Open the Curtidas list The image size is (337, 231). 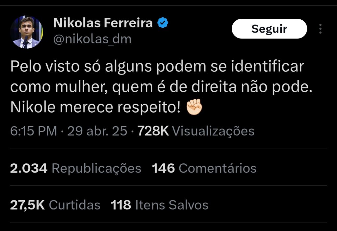coord(74,205)
